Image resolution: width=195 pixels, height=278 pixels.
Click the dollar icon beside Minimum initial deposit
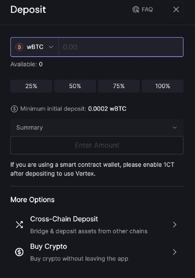click(x=14, y=109)
